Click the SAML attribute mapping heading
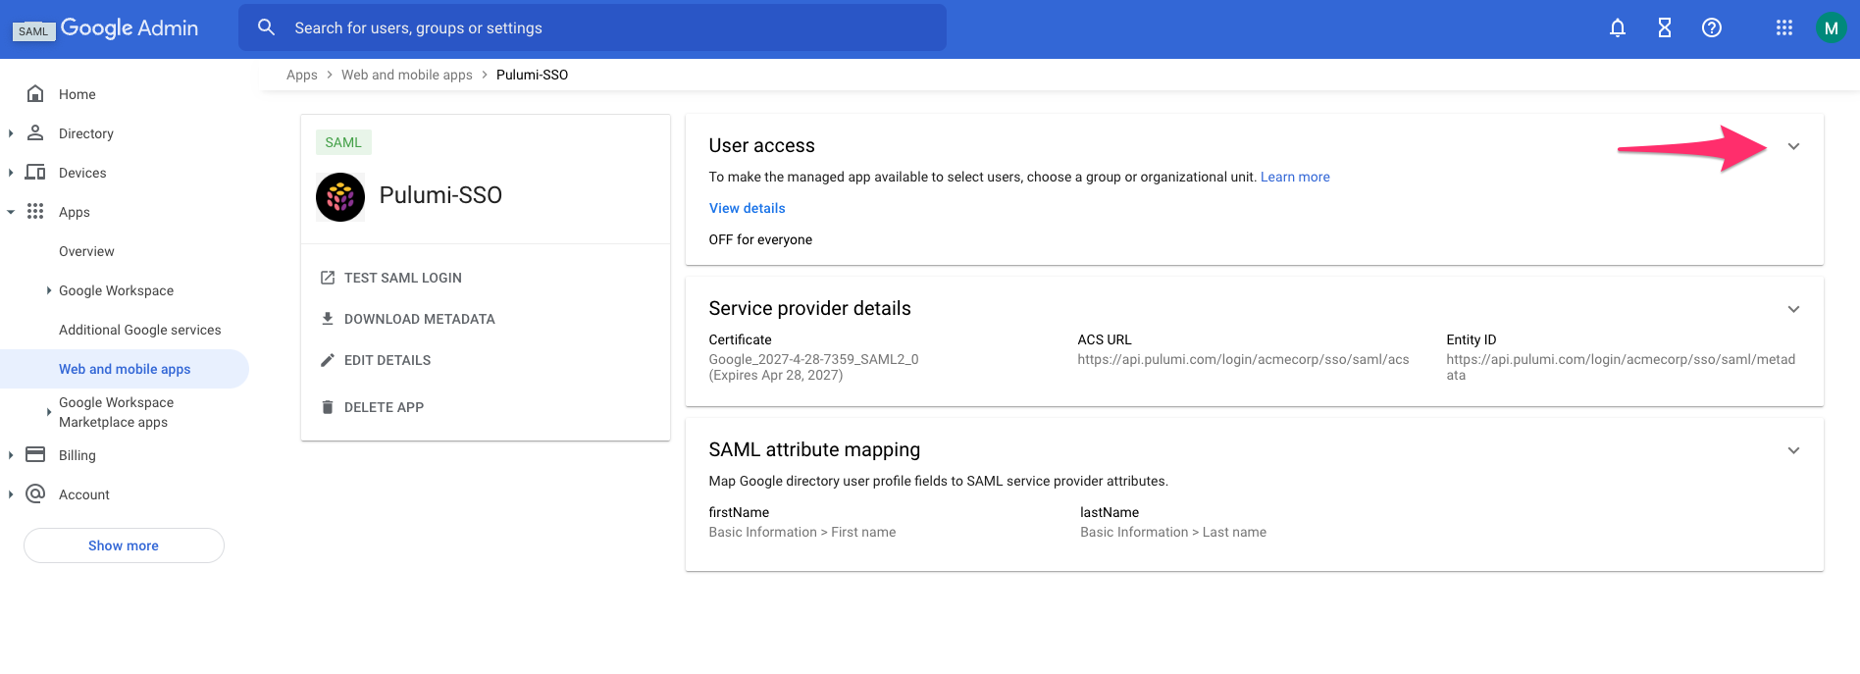Image resolution: width=1860 pixels, height=674 pixels. [x=815, y=449]
